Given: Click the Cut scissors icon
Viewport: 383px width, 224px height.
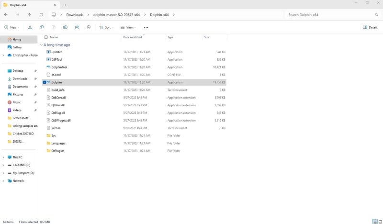Looking at the screenshot, I should (30, 27).
